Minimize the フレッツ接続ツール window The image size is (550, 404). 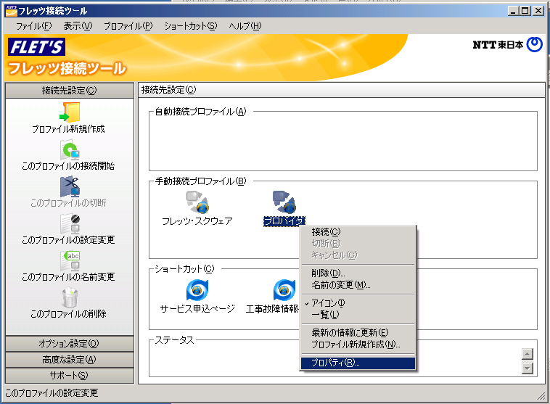pos(514,11)
